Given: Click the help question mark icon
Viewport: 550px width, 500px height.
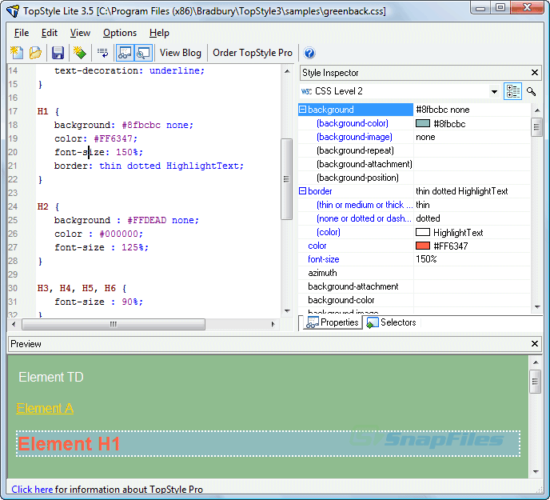Looking at the screenshot, I should (x=309, y=53).
